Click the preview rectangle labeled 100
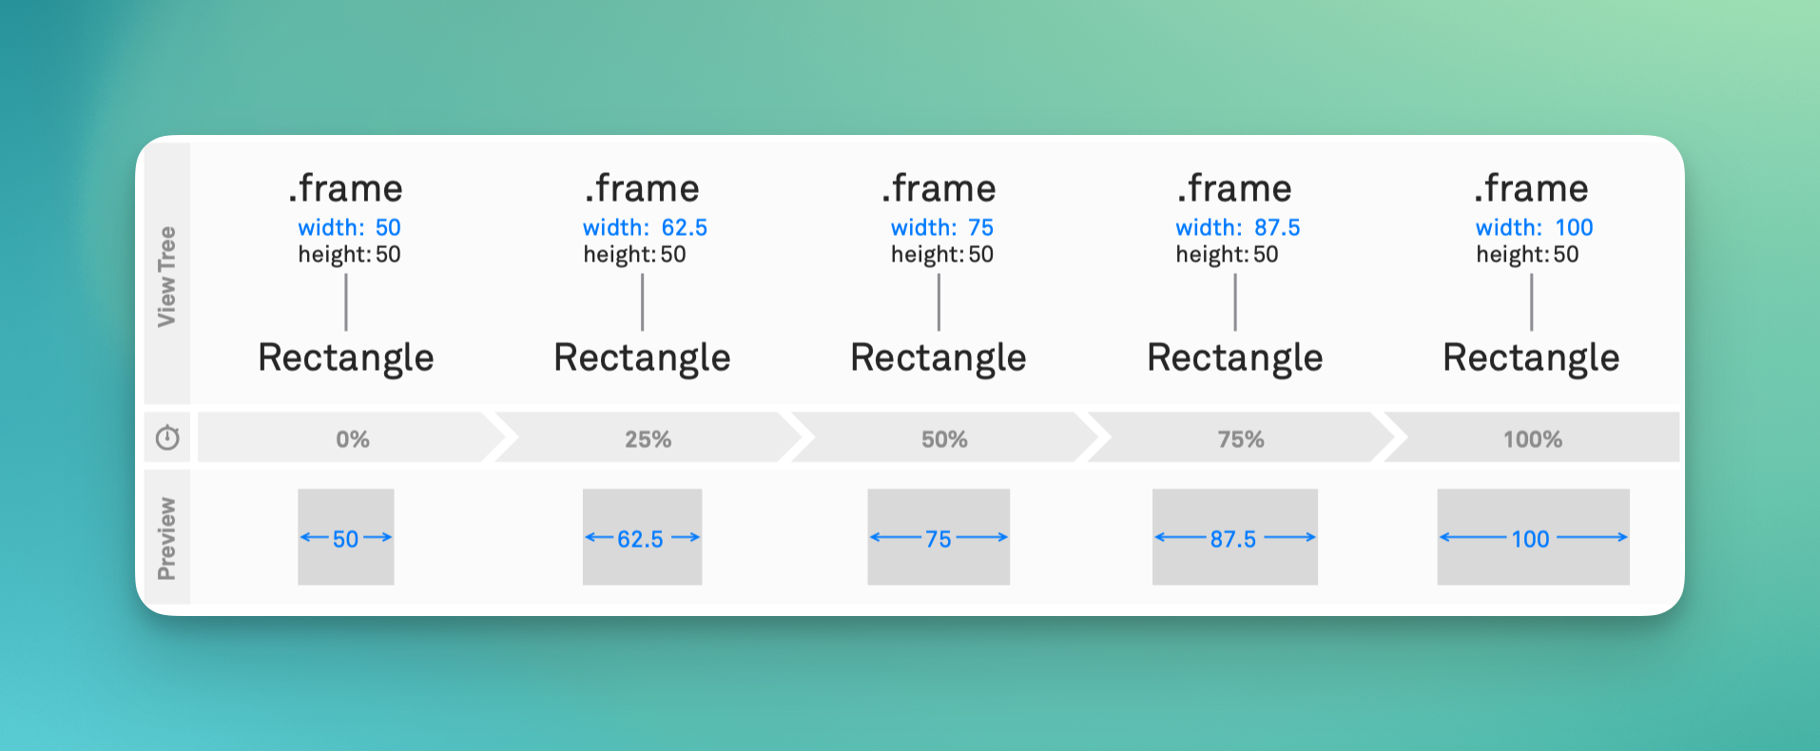The width and height of the screenshot is (1820, 751). coord(1533,537)
